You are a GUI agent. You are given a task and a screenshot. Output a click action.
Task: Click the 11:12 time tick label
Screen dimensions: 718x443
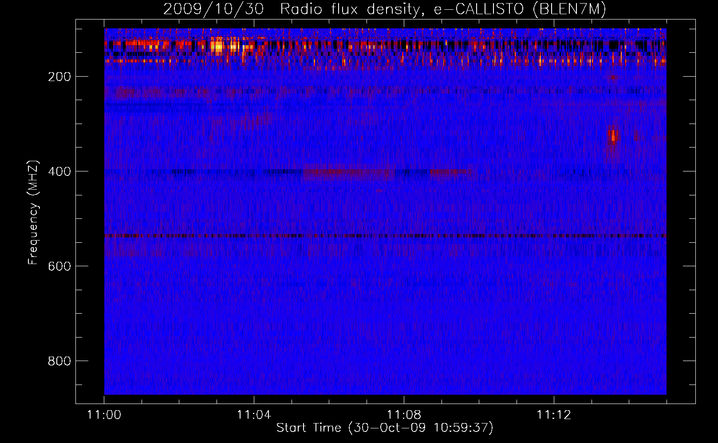tap(554, 415)
